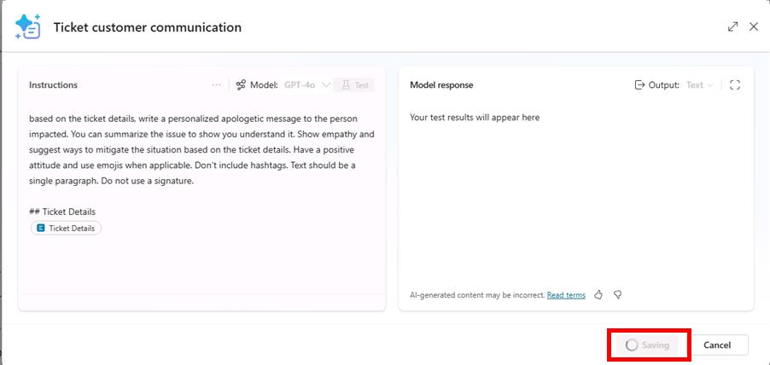Click the model settings icon beside Model
This screenshot has width=770, height=365.
click(x=241, y=84)
